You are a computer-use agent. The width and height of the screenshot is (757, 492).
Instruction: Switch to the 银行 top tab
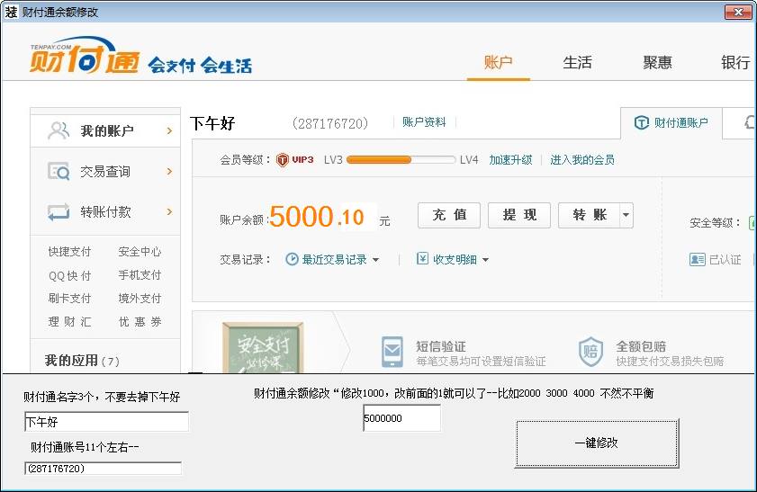[x=735, y=62]
